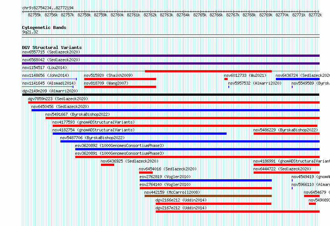
Task: Select the nsv5957532 (Almarri2020) label
Action: 255,83
